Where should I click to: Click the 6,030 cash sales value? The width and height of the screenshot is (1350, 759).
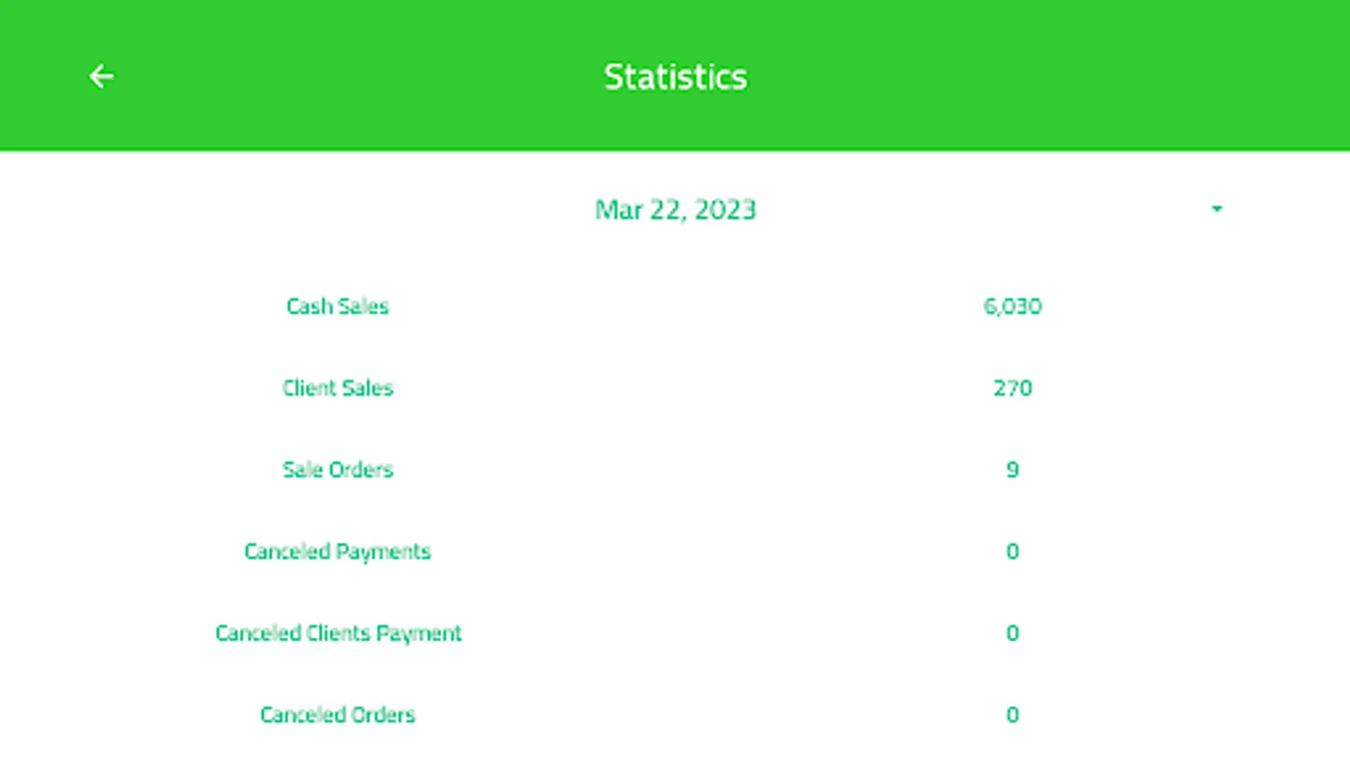(1012, 306)
